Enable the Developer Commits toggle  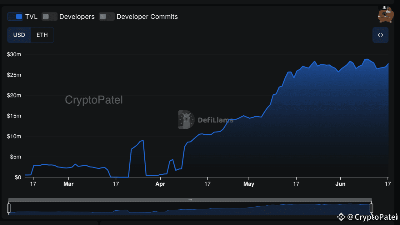107,17
